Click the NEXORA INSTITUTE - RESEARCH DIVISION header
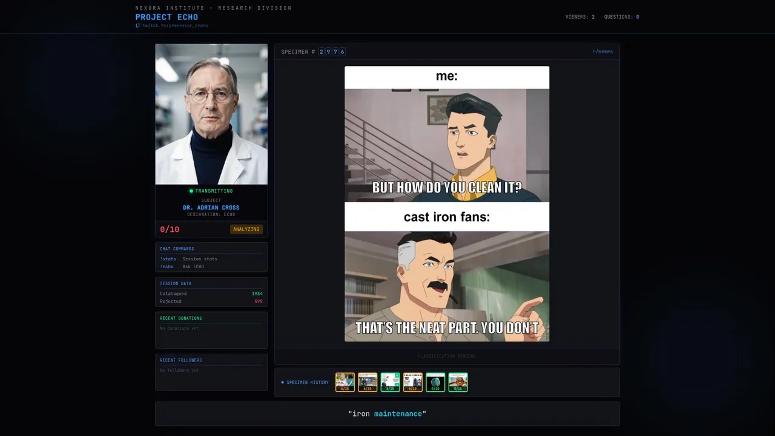The image size is (775, 436). pos(214,8)
